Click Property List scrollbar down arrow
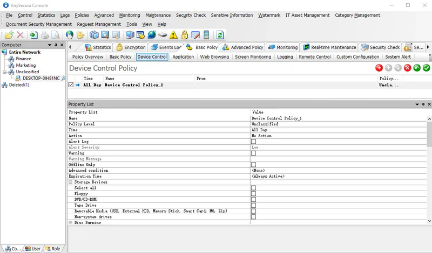Screen dimensions: 432x253 coord(429,221)
